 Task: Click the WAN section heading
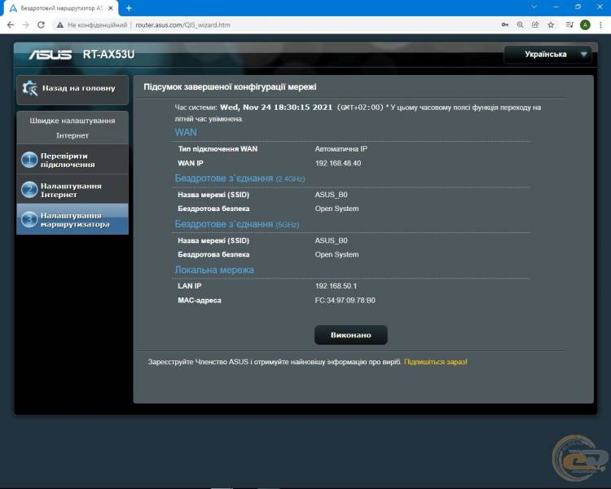[186, 132]
